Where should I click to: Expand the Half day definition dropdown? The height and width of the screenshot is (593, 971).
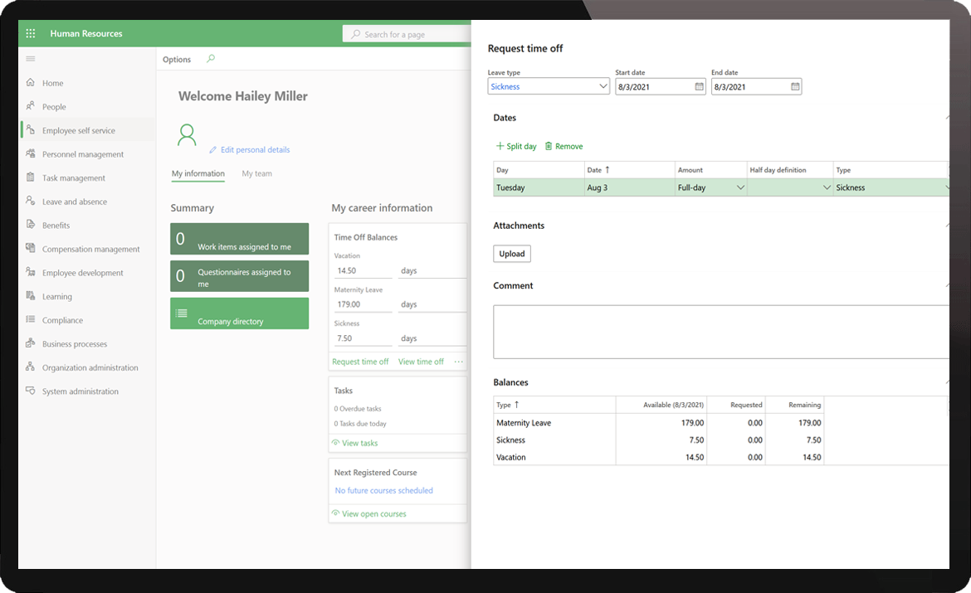coord(827,188)
